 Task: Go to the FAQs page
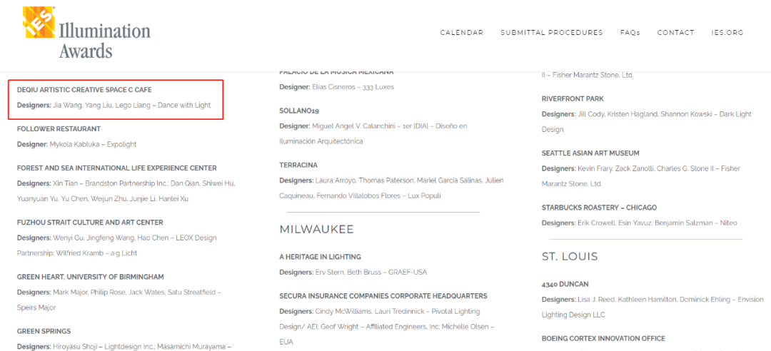coord(630,33)
